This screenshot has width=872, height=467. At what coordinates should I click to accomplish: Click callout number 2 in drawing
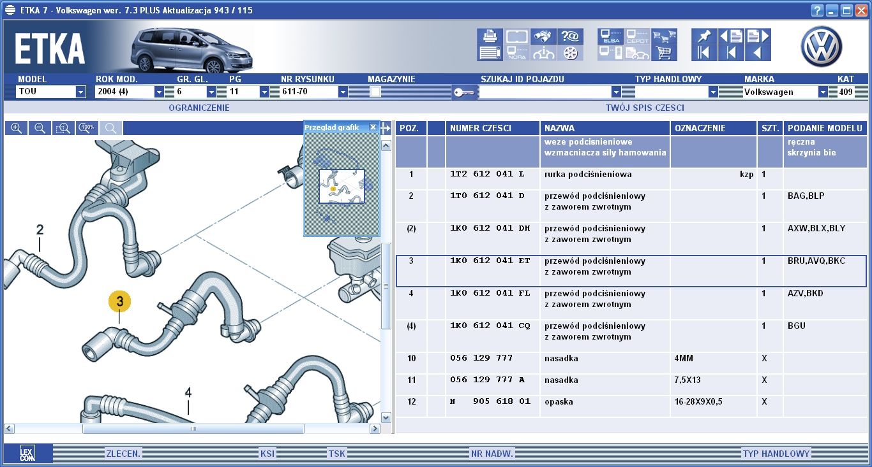coord(40,230)
